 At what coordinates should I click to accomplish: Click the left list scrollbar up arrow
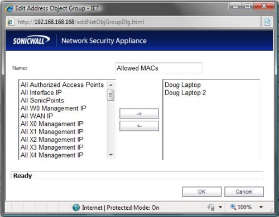111,85
